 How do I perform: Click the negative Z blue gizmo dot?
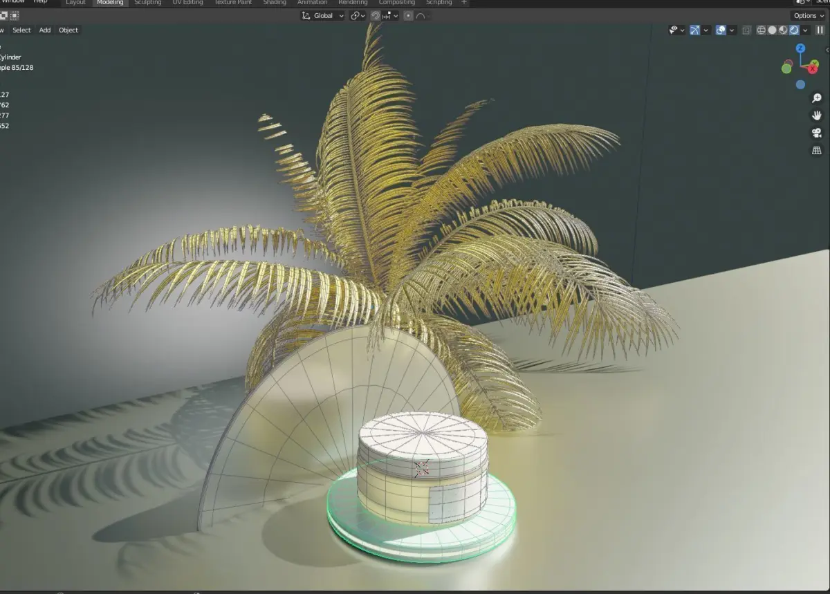800,84
